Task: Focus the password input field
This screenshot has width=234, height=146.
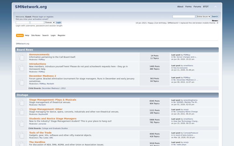Action: pos(37,22)
